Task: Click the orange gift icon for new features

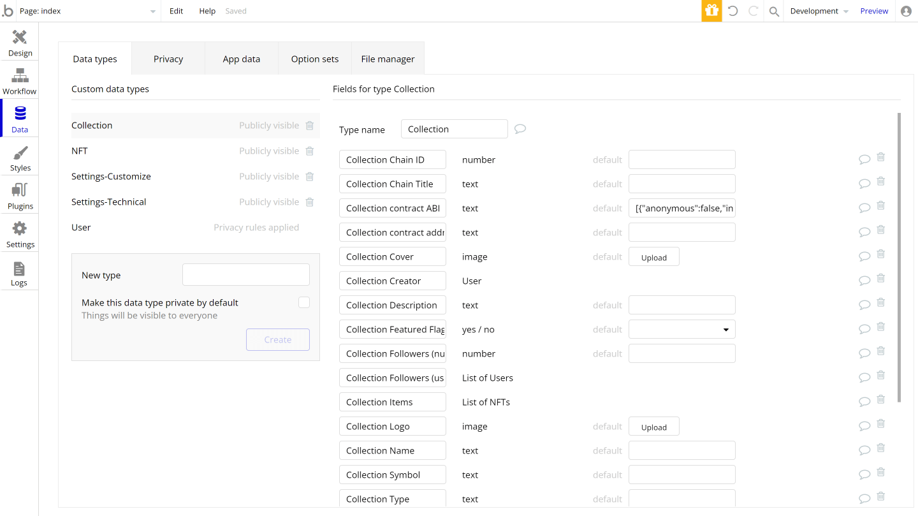Action: pyautogui.click(x=711, y=11)
